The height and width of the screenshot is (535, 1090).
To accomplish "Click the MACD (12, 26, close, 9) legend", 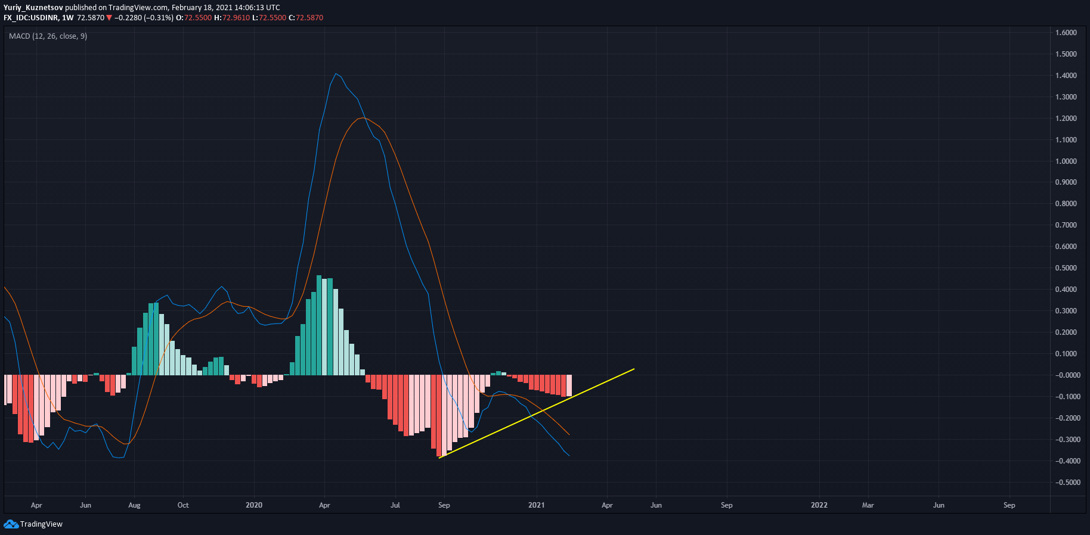I will (x=48, y=36).
